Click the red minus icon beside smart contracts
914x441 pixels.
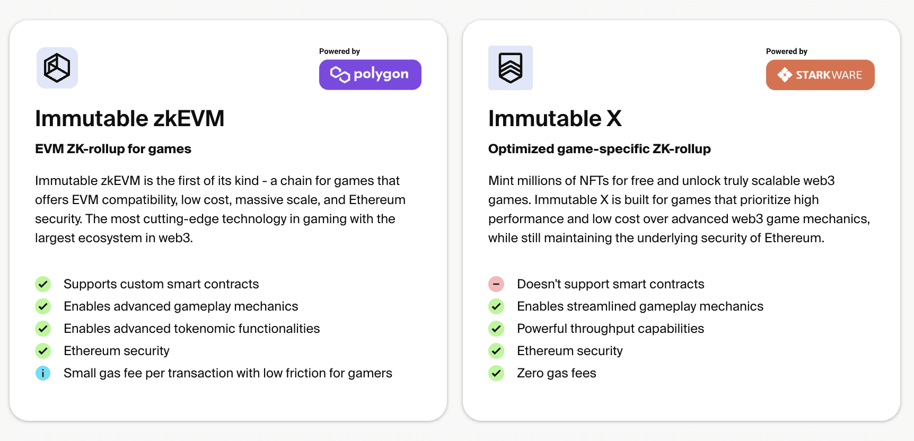click(496, 284)
